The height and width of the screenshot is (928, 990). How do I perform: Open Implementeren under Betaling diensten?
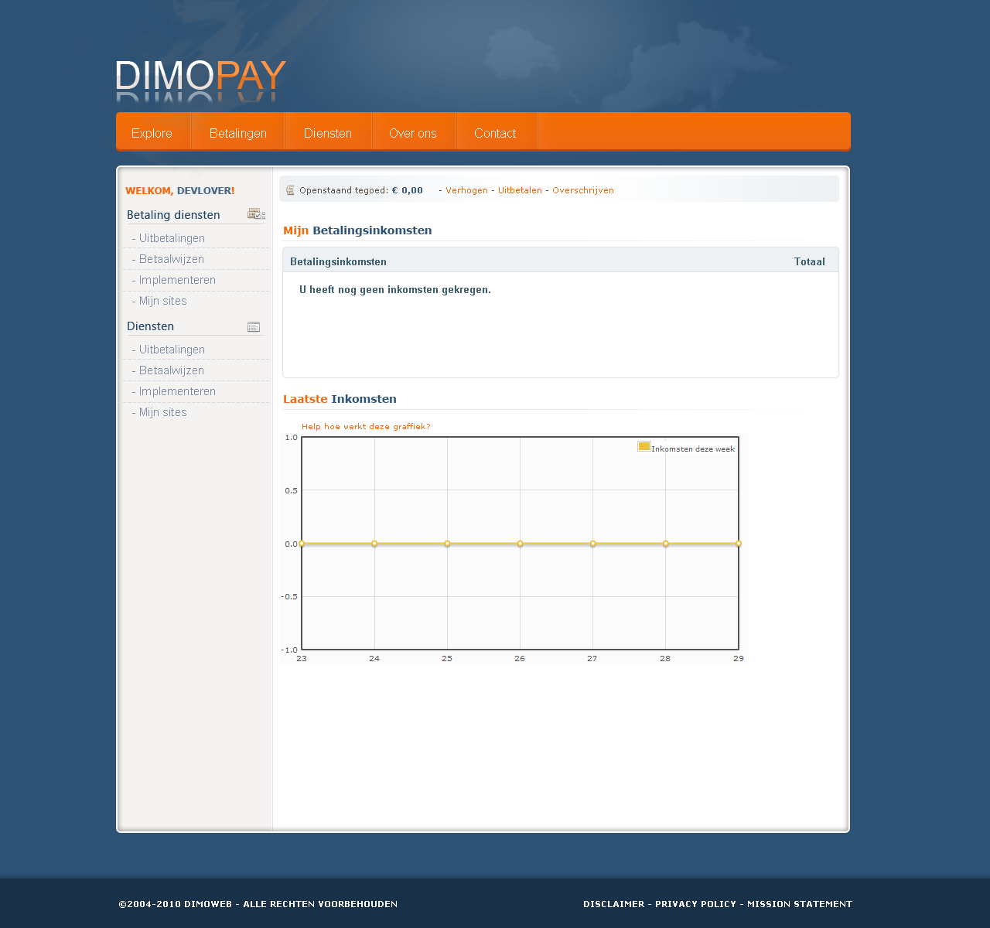point(177,280)
